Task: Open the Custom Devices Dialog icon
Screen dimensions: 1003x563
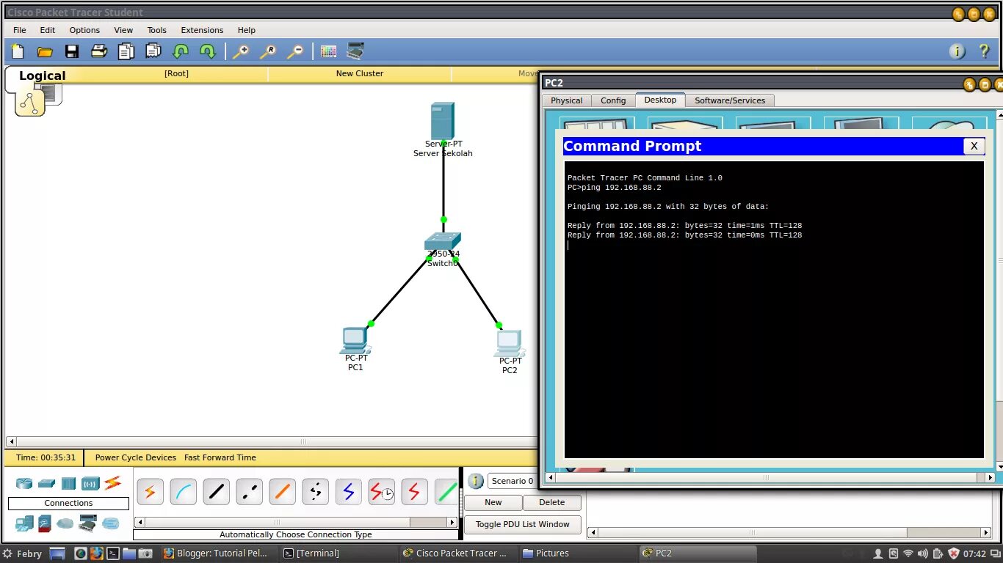Action: 355,51
